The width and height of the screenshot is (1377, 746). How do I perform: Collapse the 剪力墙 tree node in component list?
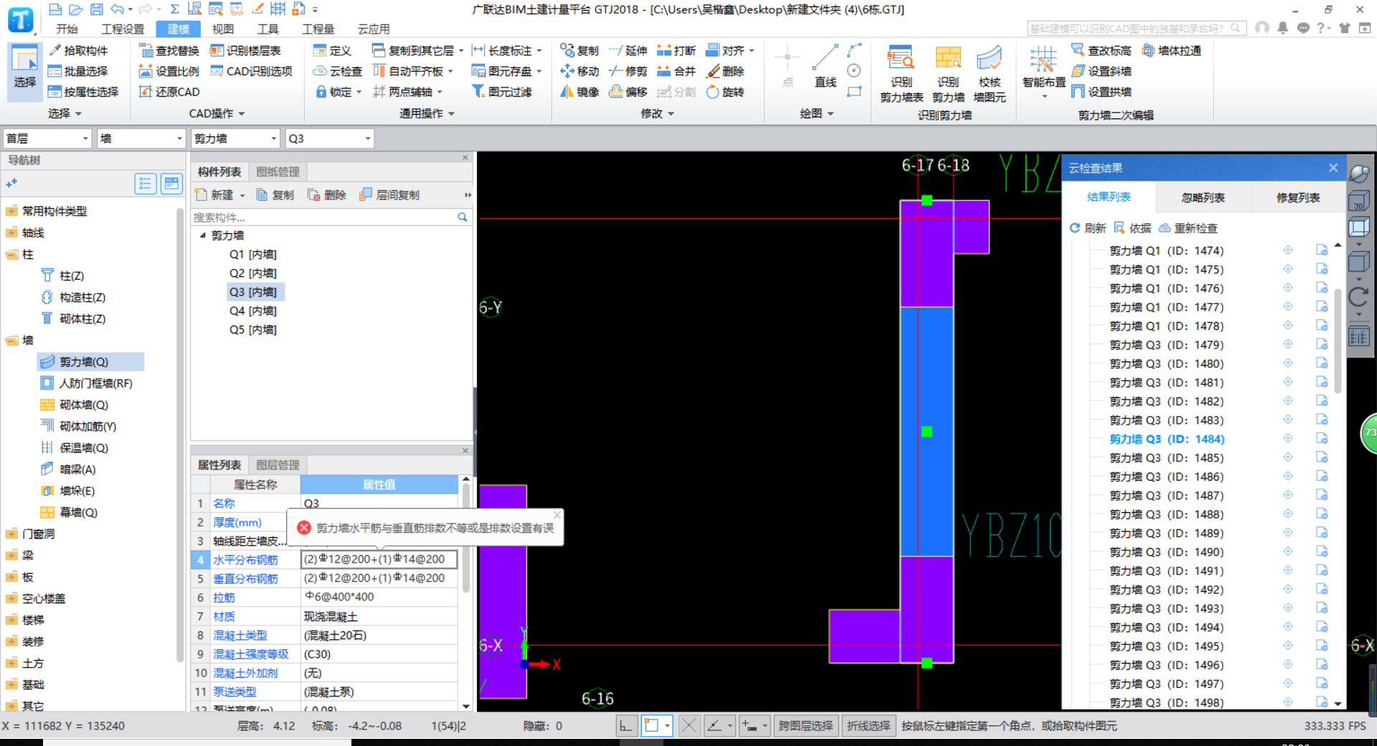click(203, 235)
